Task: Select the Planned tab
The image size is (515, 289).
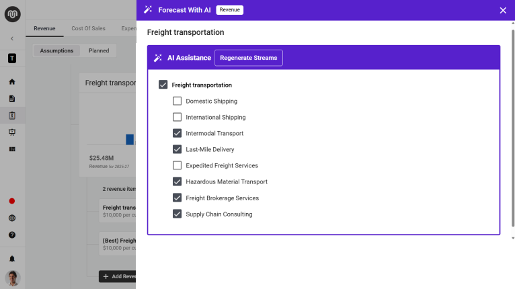Action: pyautogui.click(x=99, y=51)
